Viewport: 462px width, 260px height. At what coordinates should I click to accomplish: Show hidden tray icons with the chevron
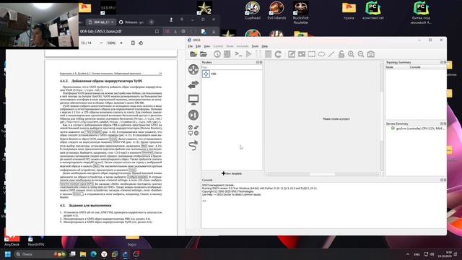[x=408, y=254]
